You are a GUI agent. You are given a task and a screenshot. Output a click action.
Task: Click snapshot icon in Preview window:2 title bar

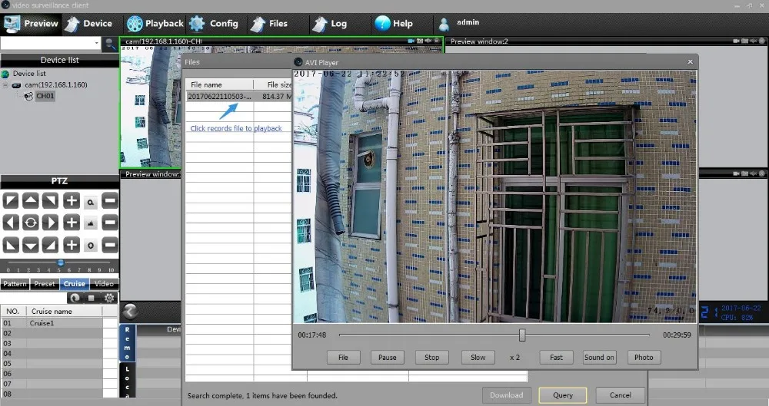coord(745,41)
